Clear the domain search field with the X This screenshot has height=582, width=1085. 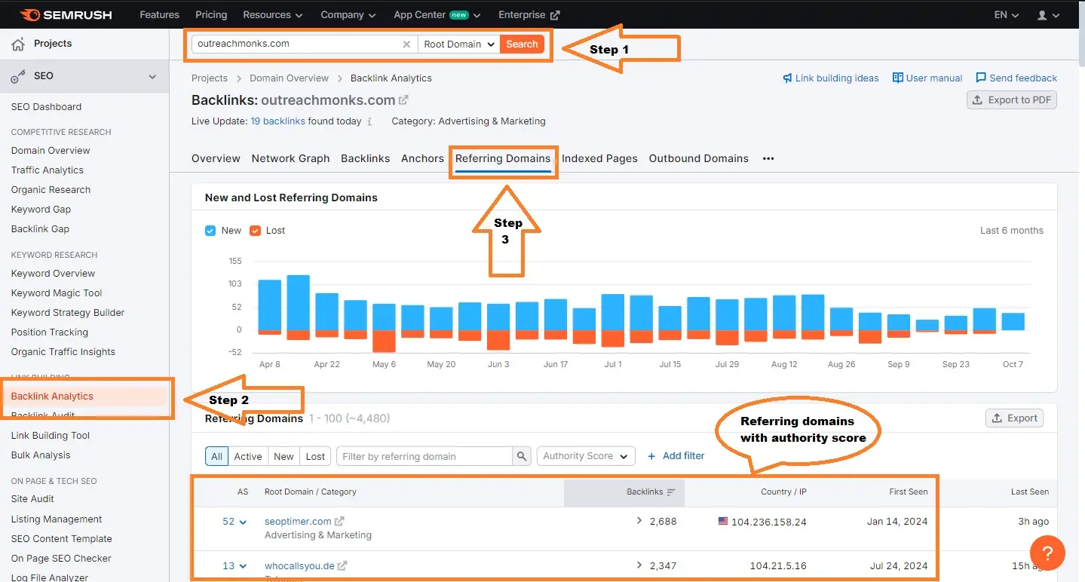[406, 44]
